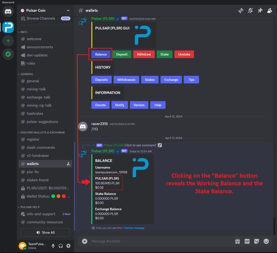Click the Balance button

point(101,54)
